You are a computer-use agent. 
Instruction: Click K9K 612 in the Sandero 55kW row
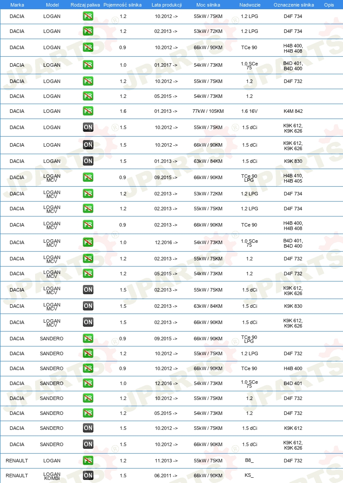tap(293, 428)
